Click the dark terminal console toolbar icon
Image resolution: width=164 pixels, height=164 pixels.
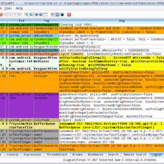pyautogui.click(x=62, y=15)
